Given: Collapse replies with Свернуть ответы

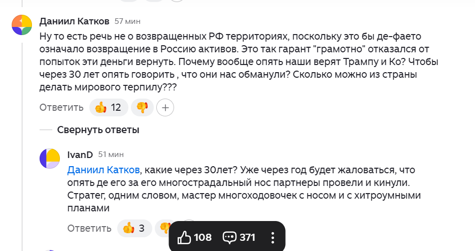Looking at the screenshot, I should (x=98, y=130).
